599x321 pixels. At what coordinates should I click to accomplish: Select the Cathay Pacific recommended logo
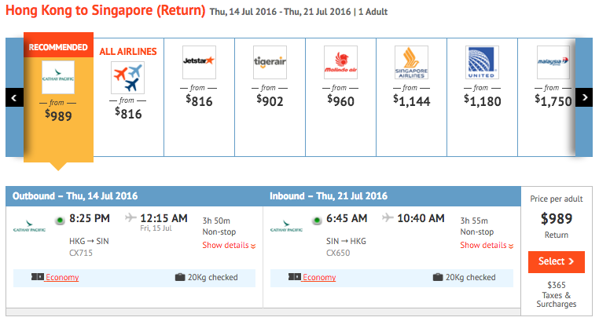(x=58, y=78)
